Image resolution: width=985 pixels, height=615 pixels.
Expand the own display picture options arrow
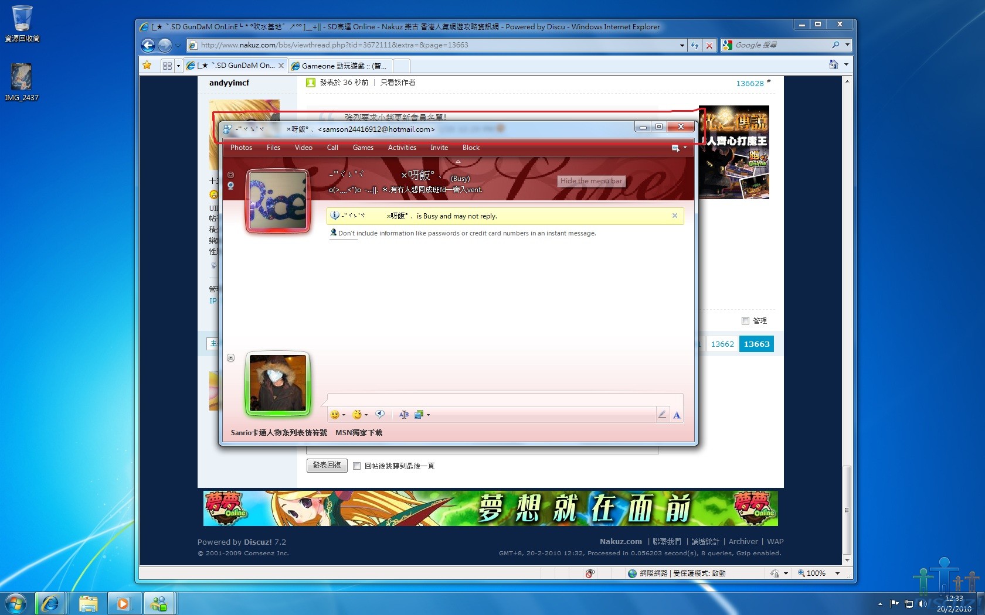230,358
